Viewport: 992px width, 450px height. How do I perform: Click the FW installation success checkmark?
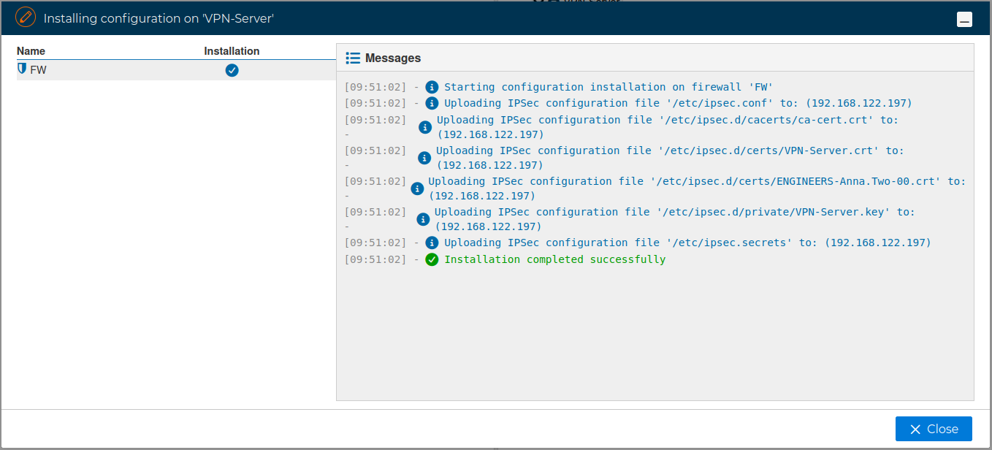coord(232,70)
